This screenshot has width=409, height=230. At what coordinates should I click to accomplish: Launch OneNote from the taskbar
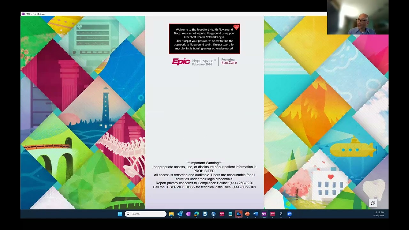188,214
